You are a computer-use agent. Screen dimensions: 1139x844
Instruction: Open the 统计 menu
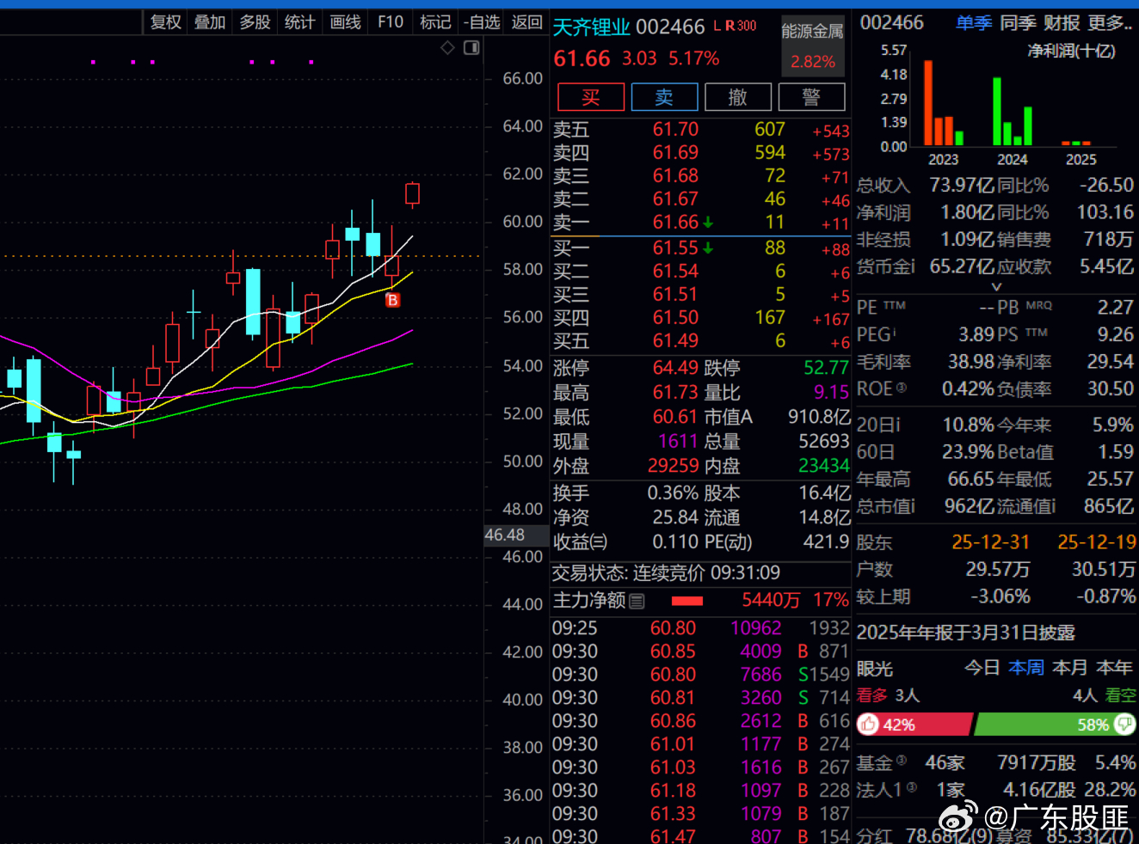point(299,22)
